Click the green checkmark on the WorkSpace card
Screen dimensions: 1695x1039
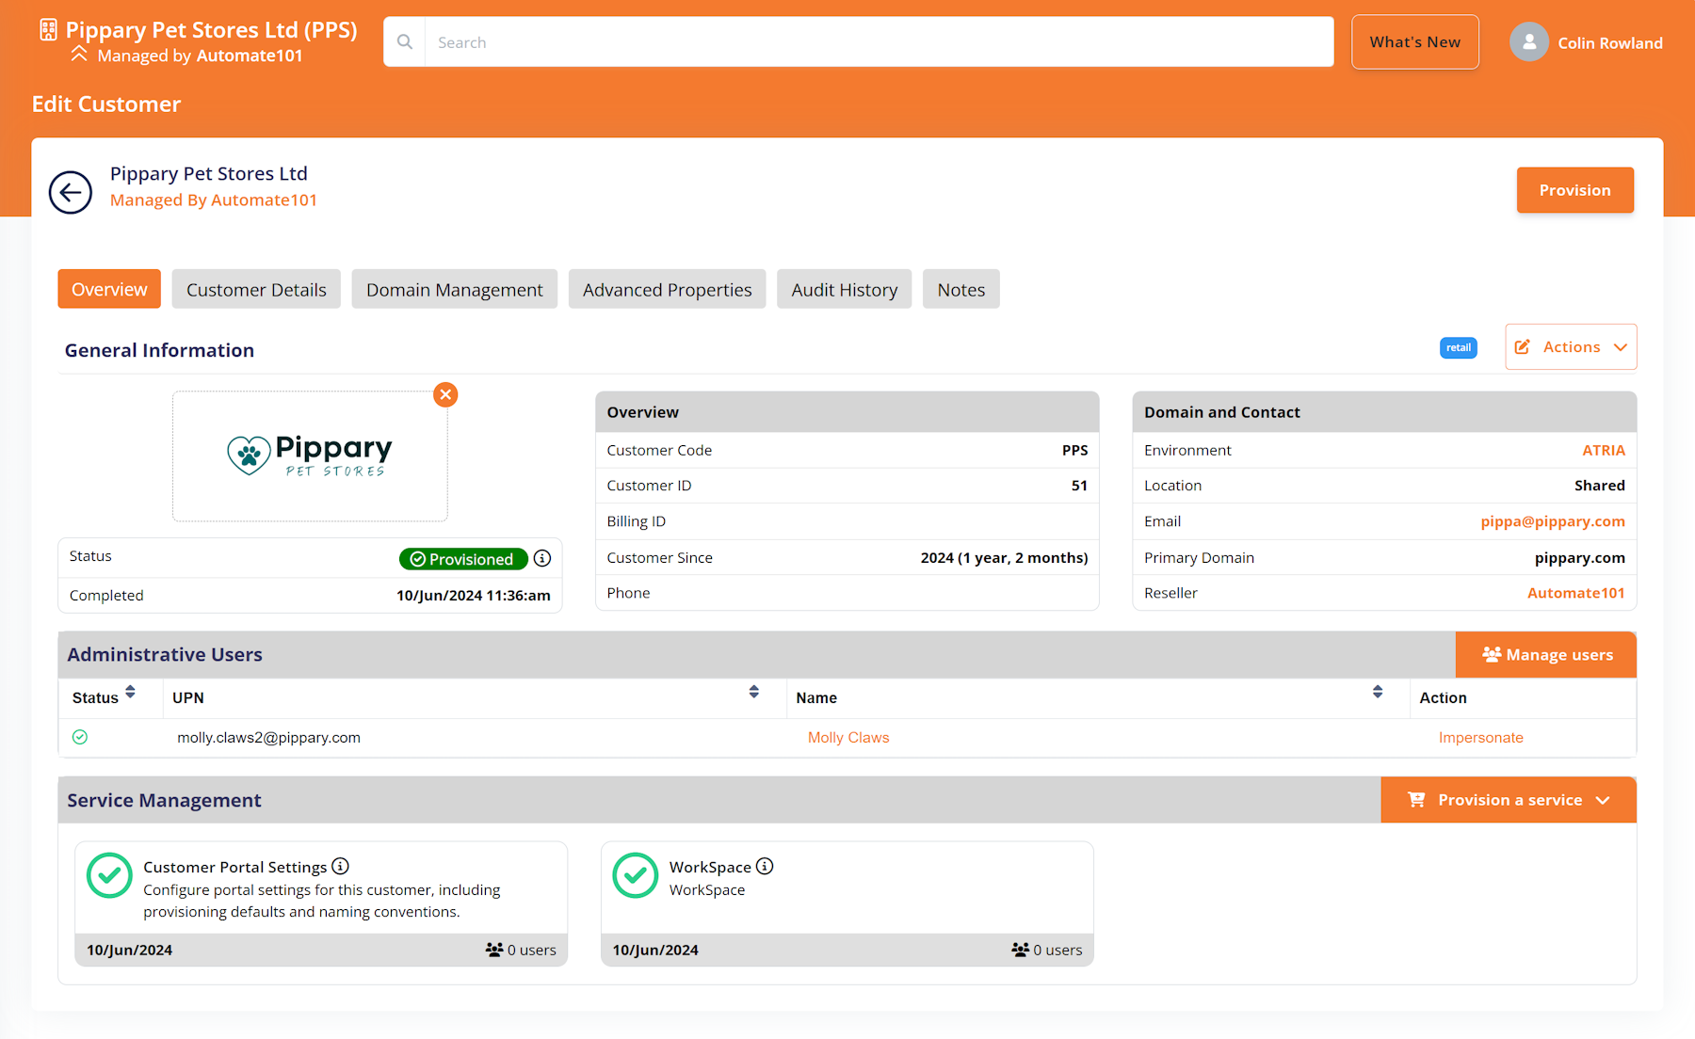635,875
